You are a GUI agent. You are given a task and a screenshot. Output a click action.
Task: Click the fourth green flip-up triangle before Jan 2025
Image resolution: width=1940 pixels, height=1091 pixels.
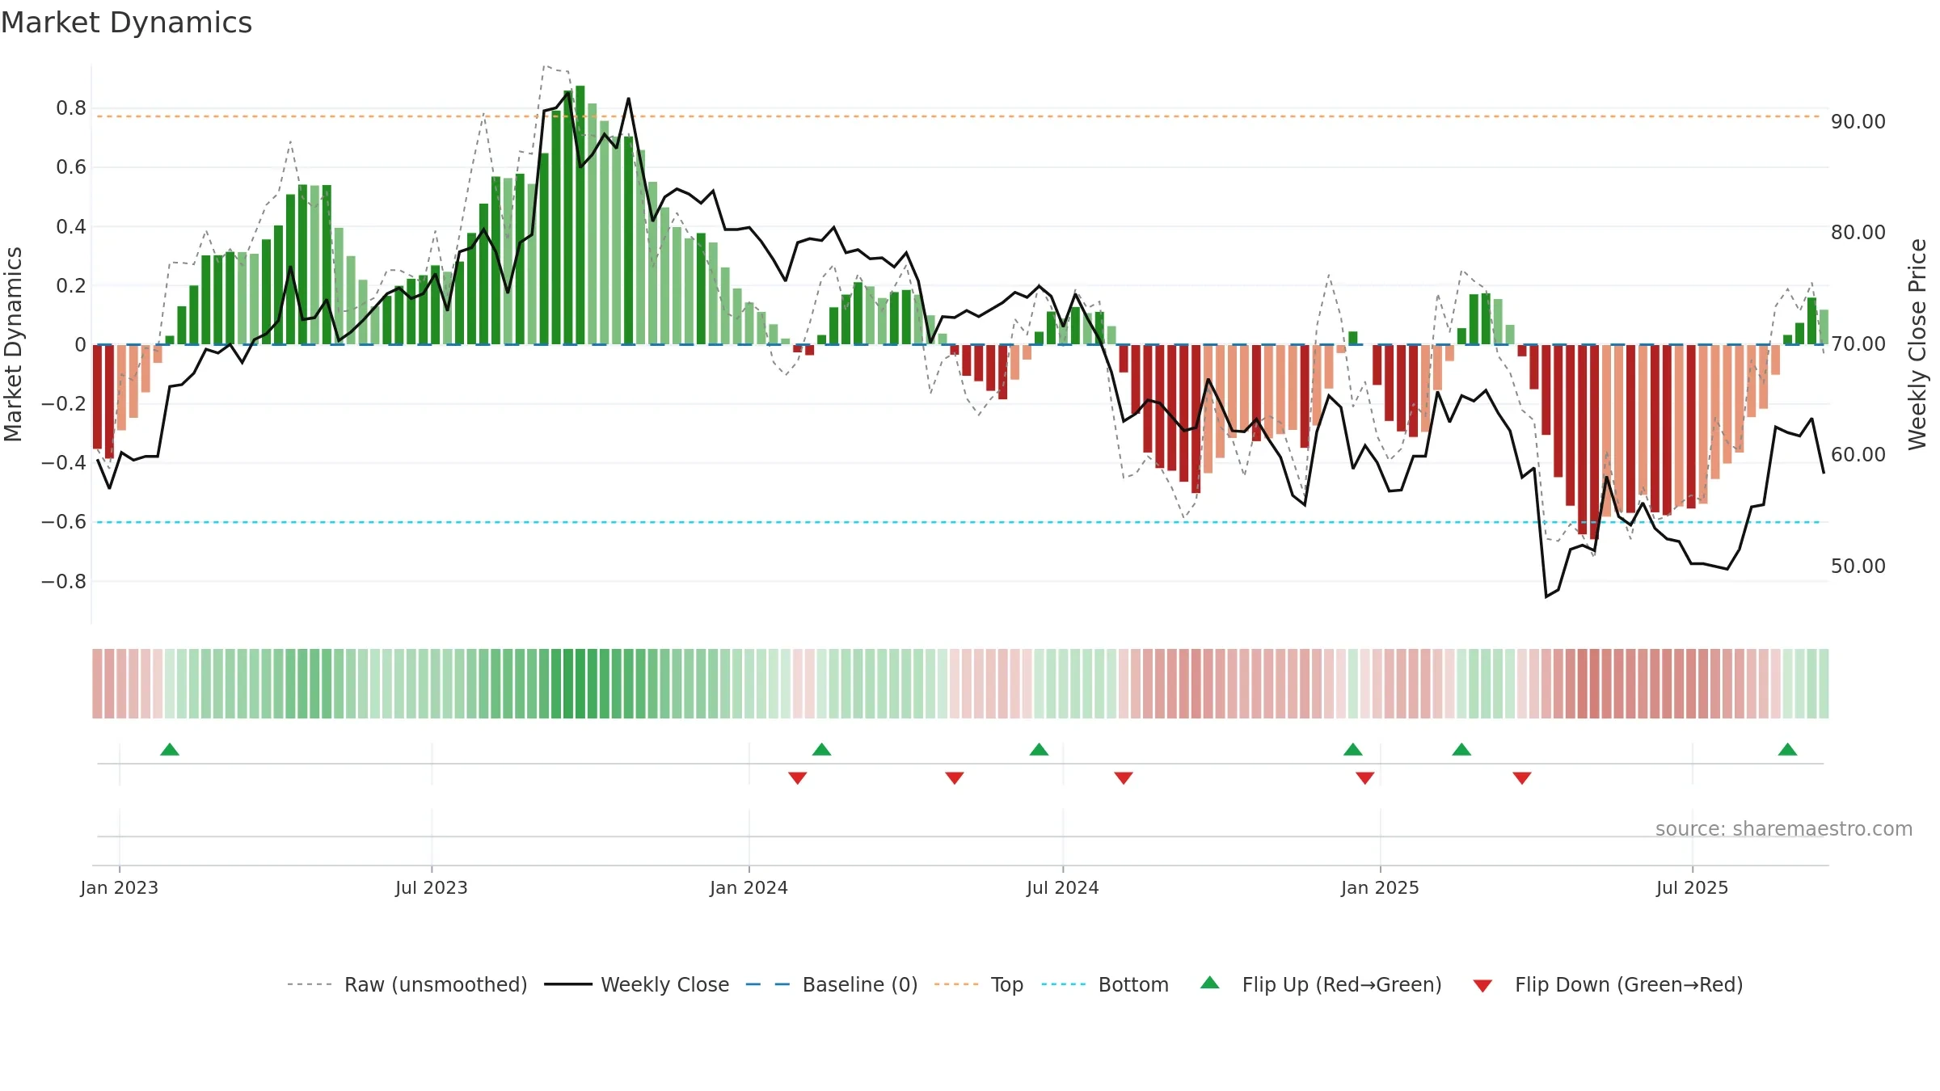click(x=1353, y=750)
